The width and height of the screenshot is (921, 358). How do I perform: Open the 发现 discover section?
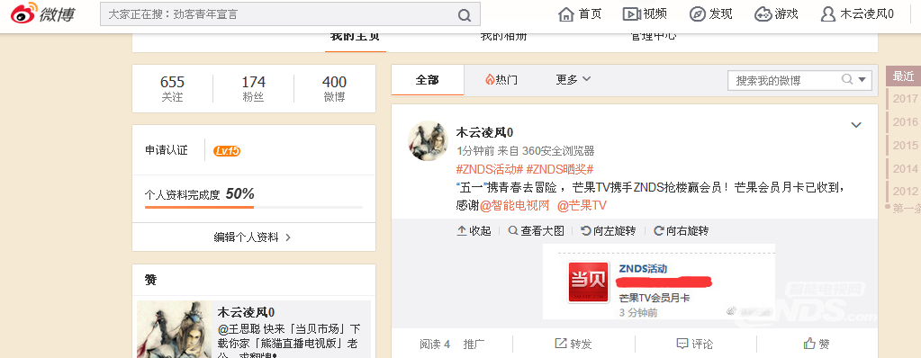coord(710,14)
